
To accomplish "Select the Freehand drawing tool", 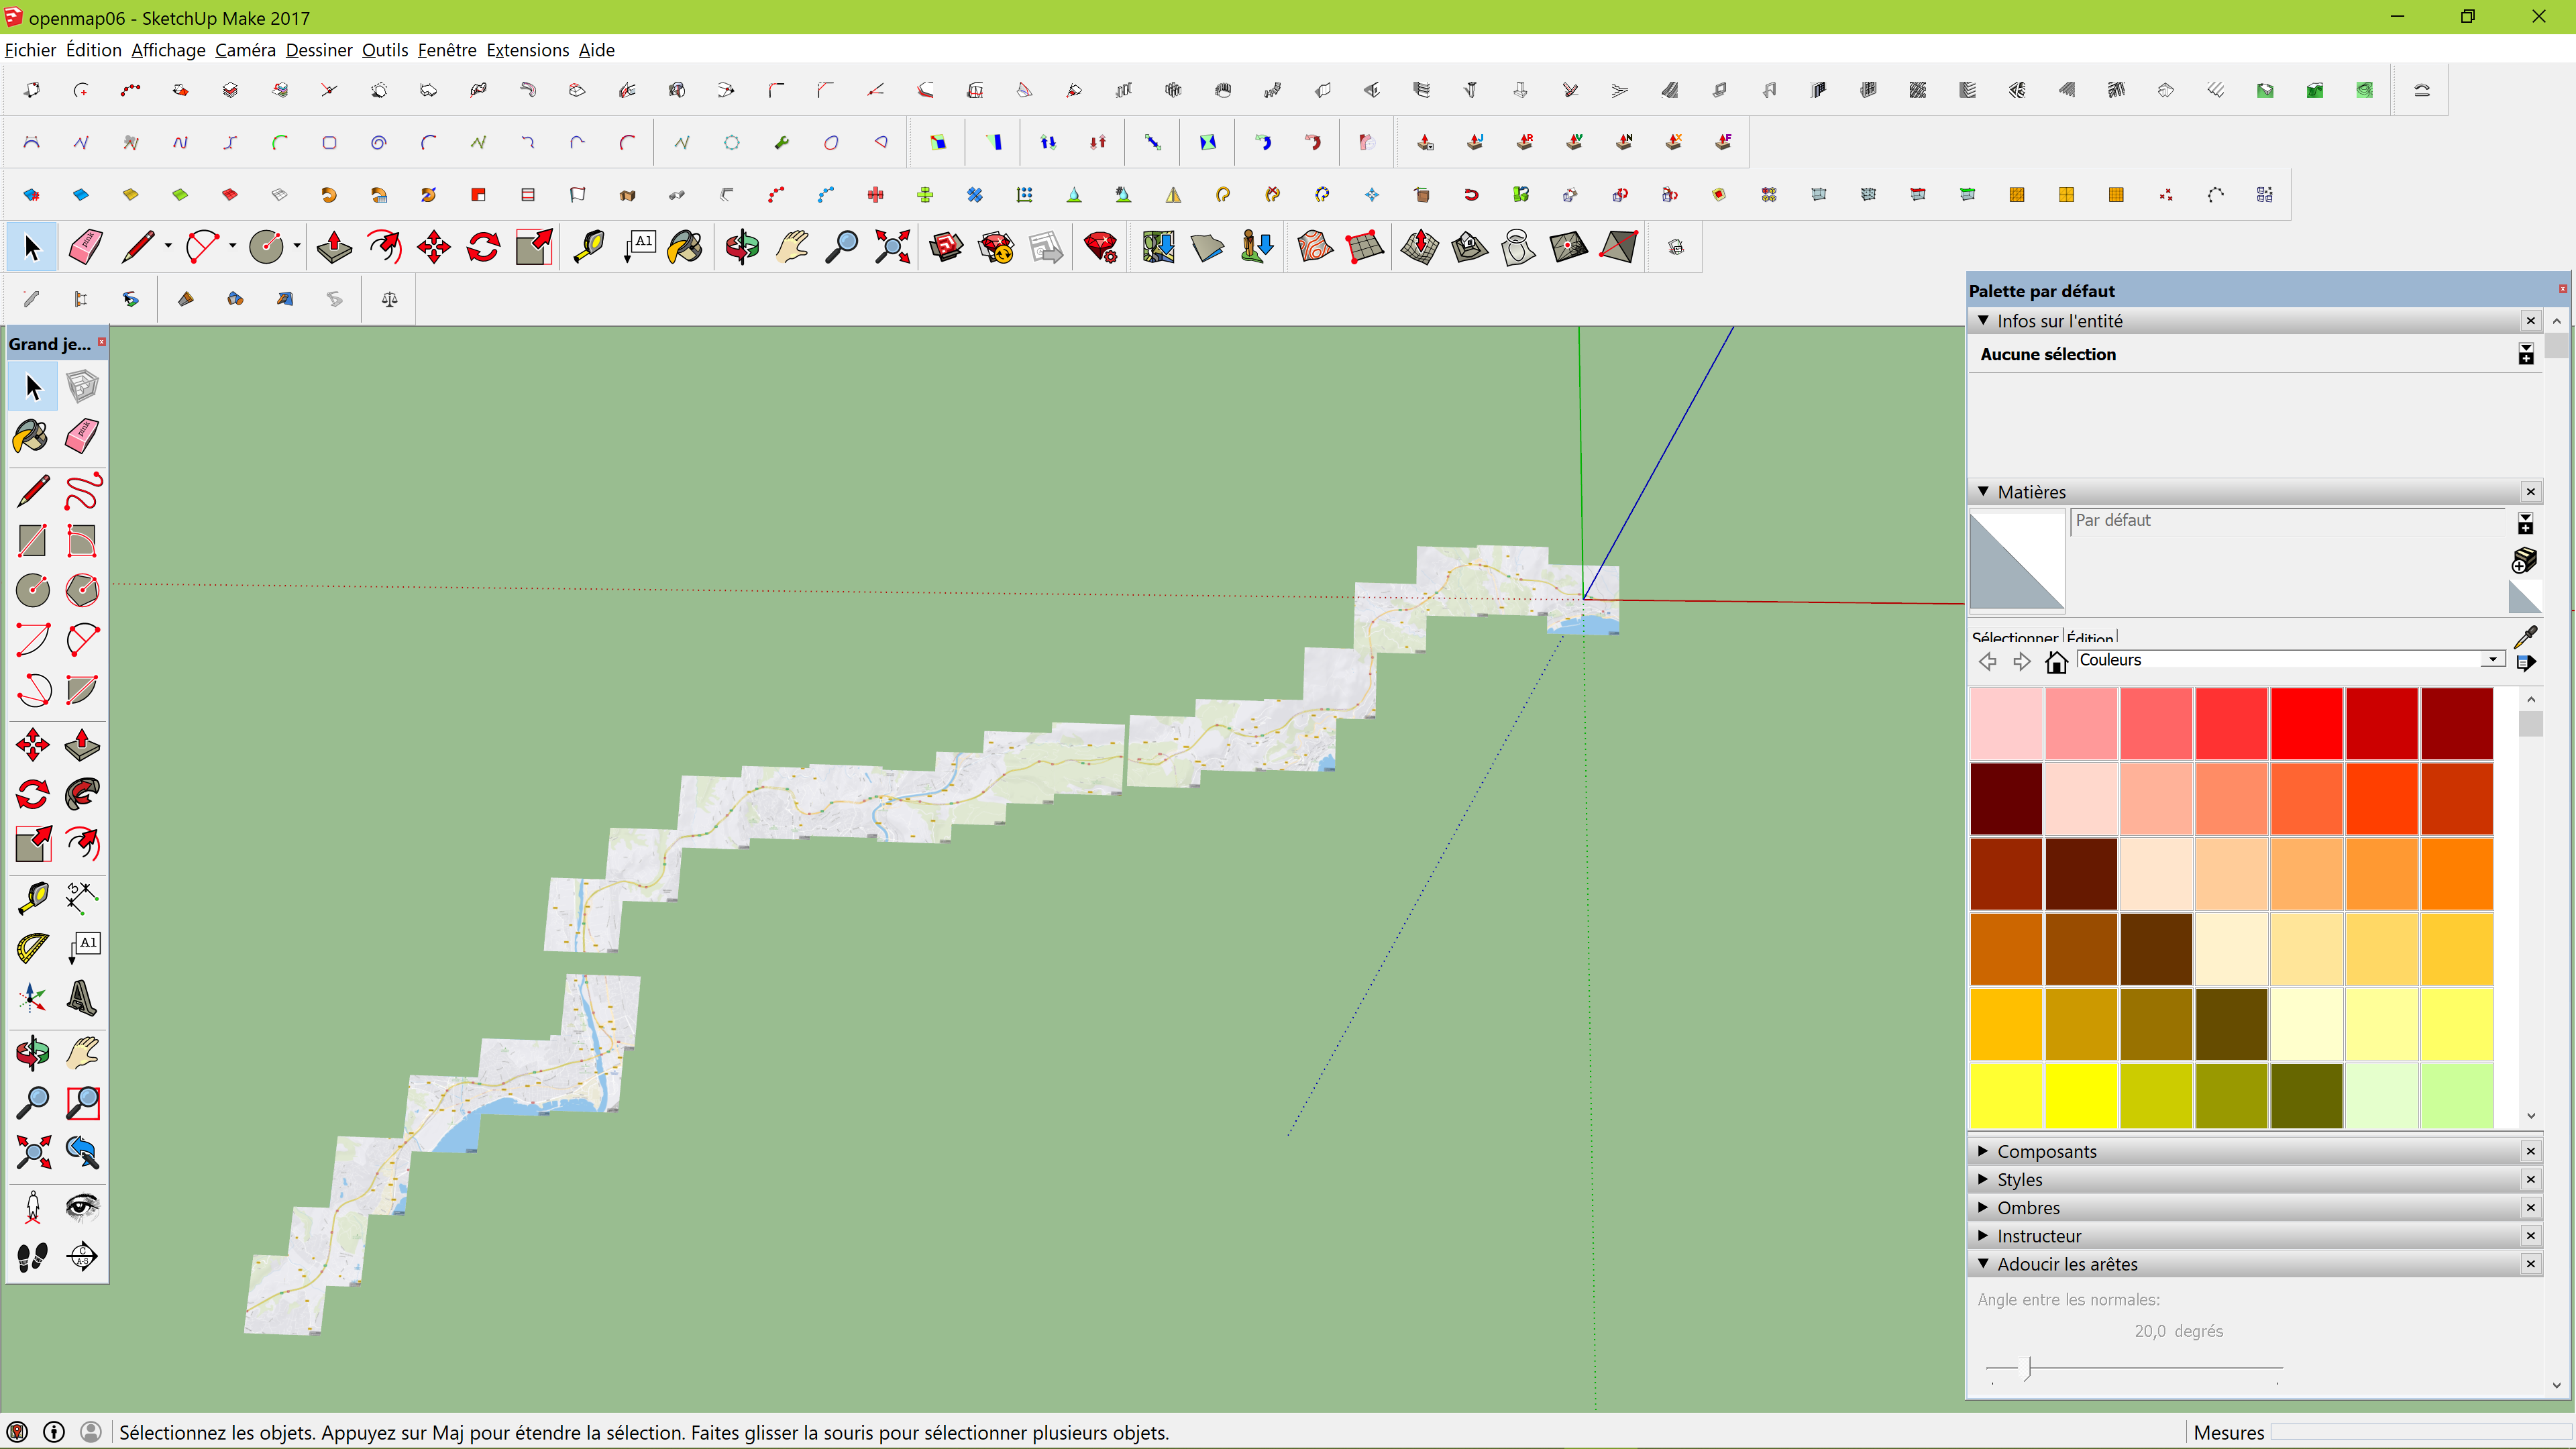I will [82, 490].
